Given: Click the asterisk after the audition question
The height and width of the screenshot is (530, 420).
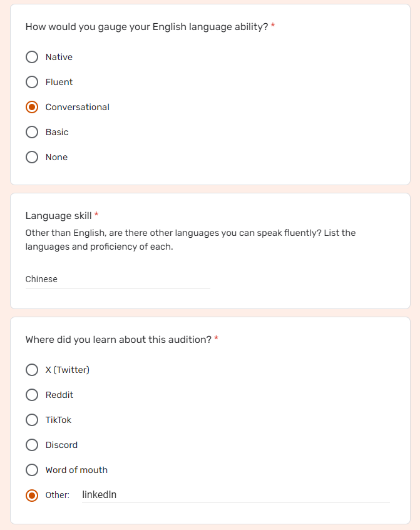Looking at the screenshot, I should [216, 338].
